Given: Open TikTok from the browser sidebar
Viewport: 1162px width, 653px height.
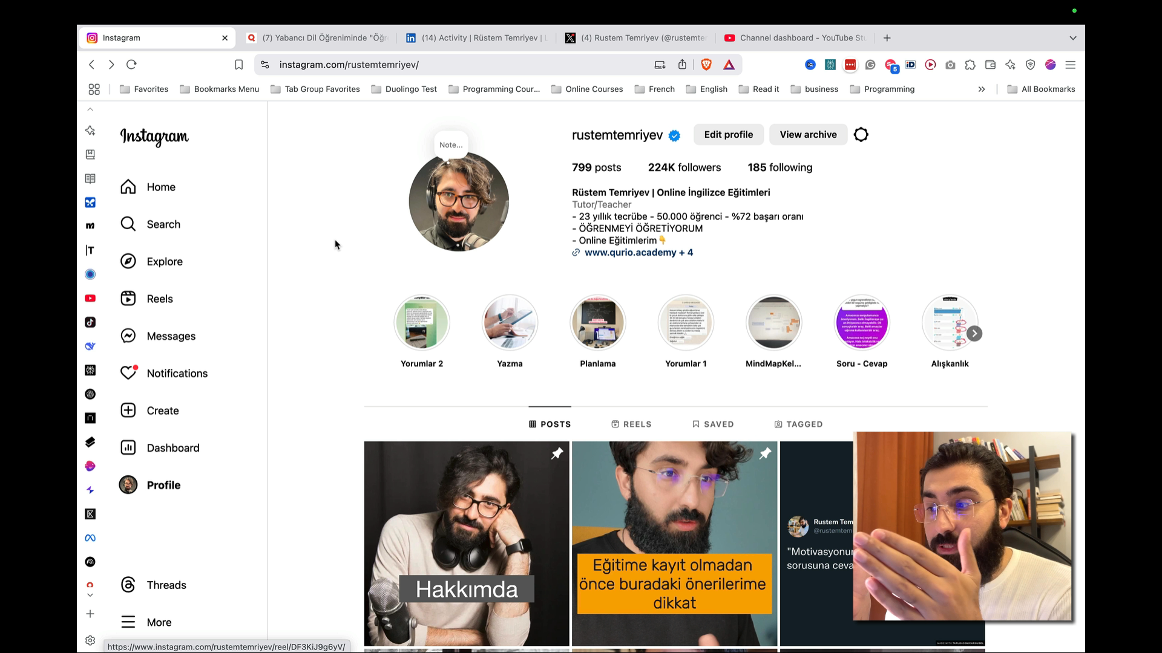Looking at the screenshot, I should point(90,322).
